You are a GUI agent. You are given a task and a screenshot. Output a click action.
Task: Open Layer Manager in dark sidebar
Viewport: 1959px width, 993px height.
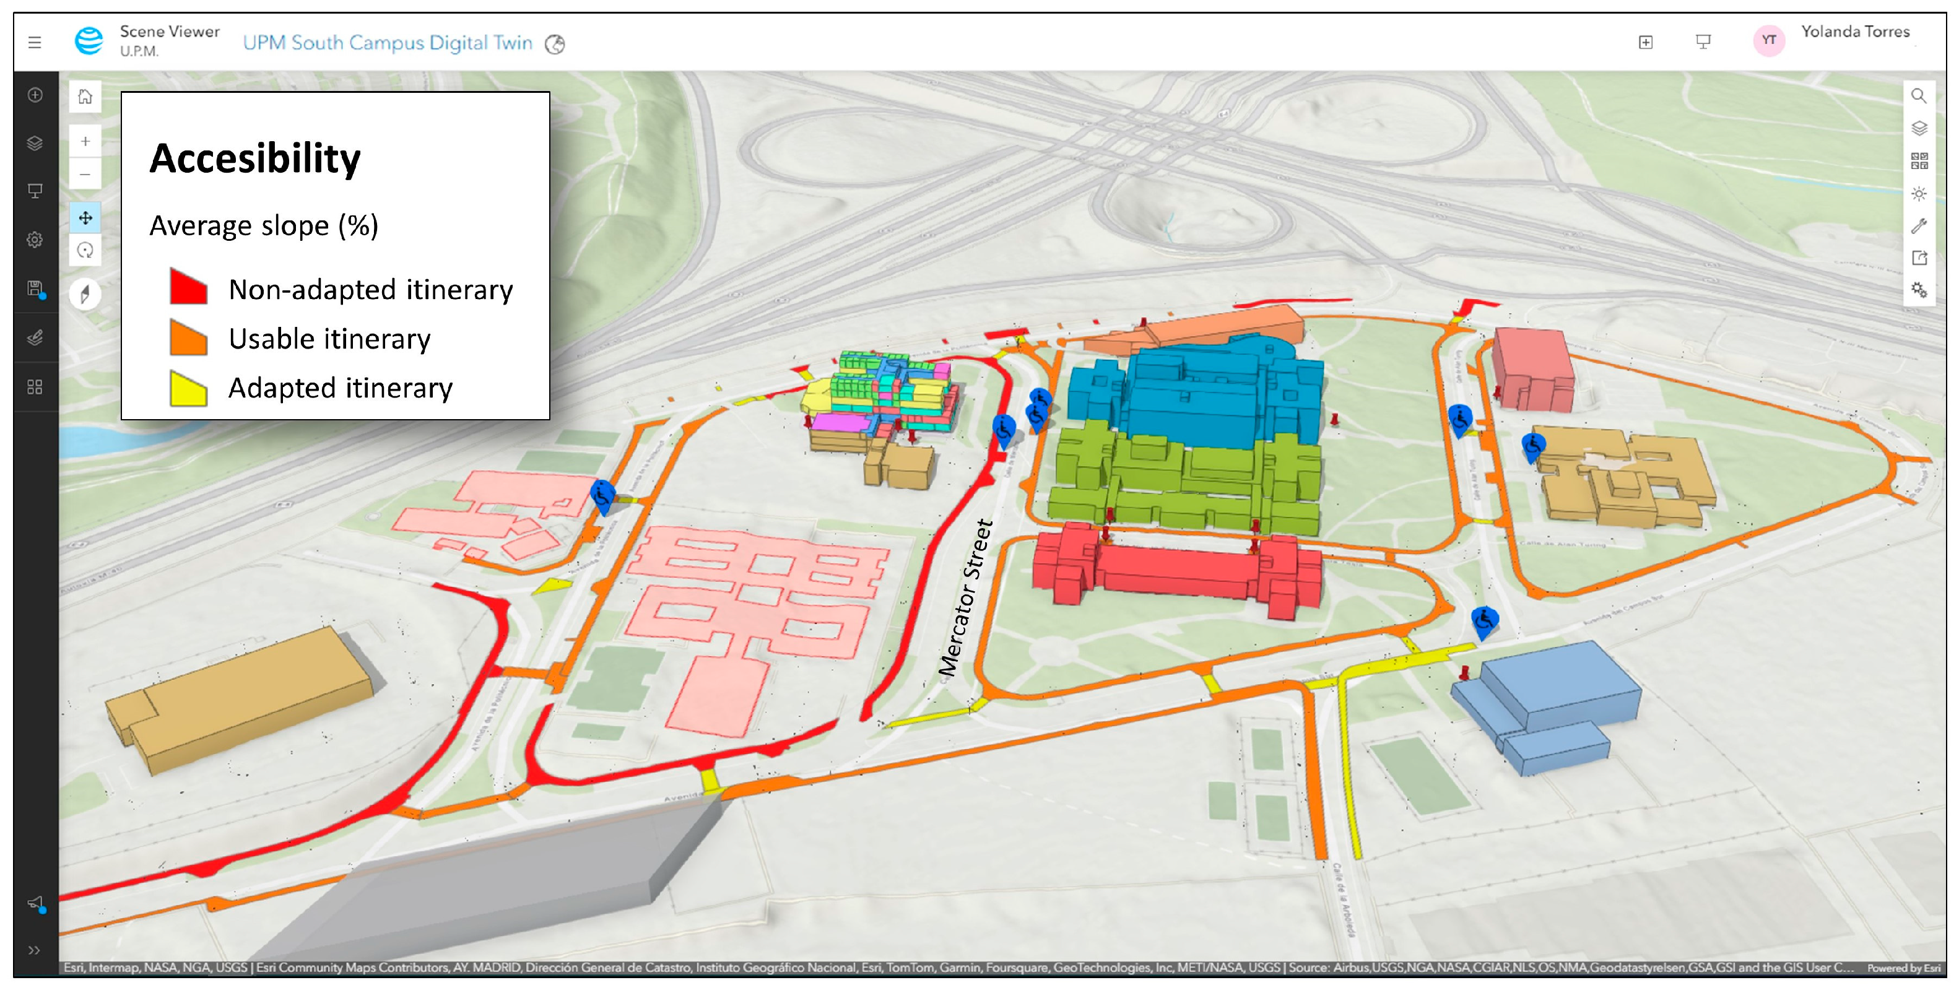[x=35, y=143]
